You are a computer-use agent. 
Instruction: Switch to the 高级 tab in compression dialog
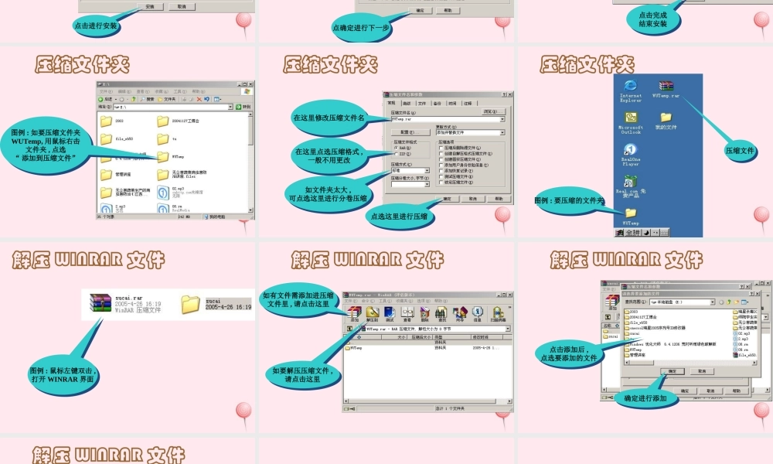[x=407, y=104]
